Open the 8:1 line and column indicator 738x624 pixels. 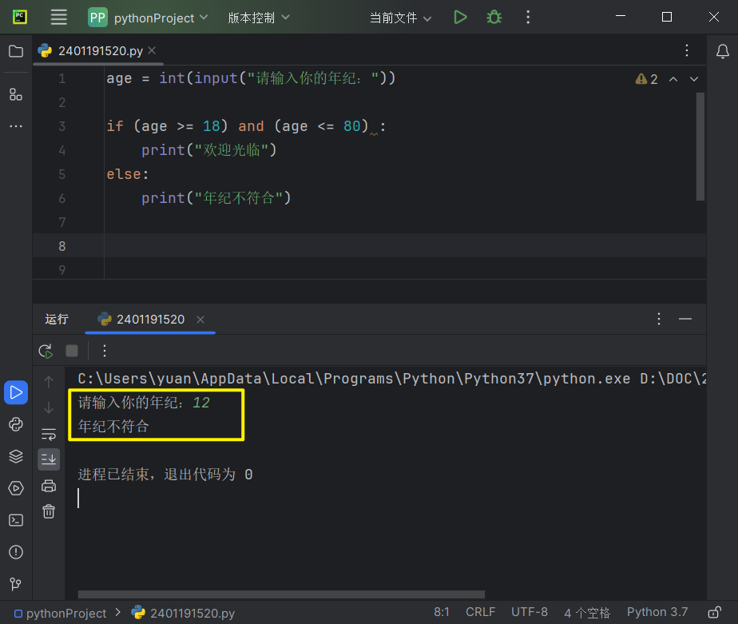click(x=442, y=612)
